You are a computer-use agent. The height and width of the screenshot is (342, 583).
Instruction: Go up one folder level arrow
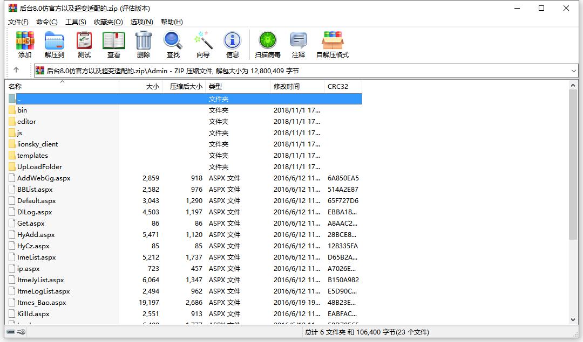[16, 70]
